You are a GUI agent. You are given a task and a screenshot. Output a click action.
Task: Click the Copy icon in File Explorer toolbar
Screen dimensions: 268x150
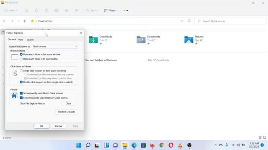point(36,10)
